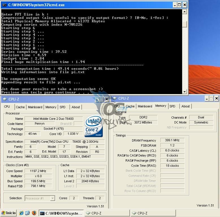Expand the Processor #1 selection dropdown

(53, 198)
